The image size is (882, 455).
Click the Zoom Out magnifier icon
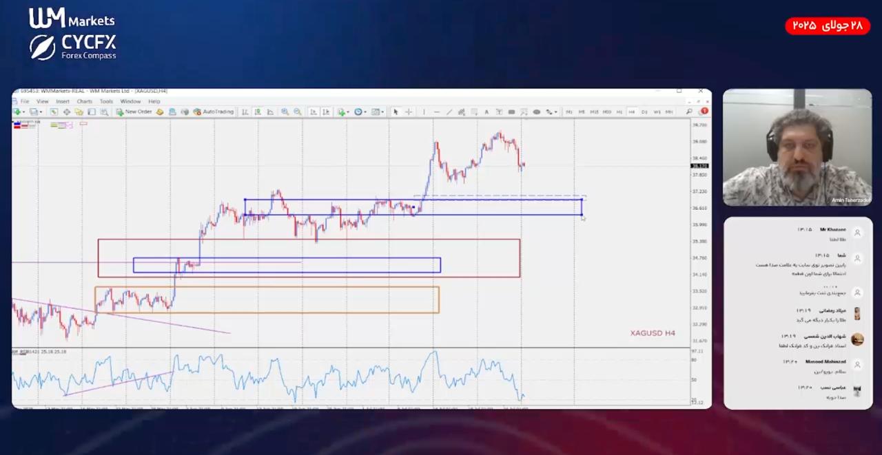point(298,112)
